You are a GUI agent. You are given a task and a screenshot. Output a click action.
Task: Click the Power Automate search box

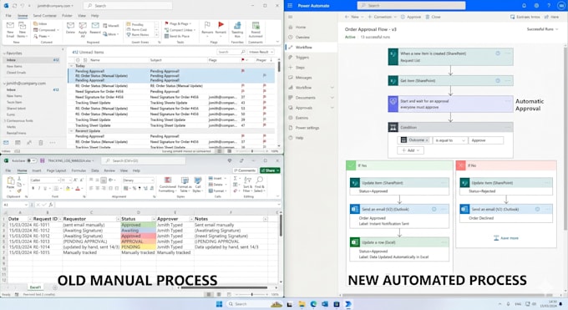click(x=411, y=6)
